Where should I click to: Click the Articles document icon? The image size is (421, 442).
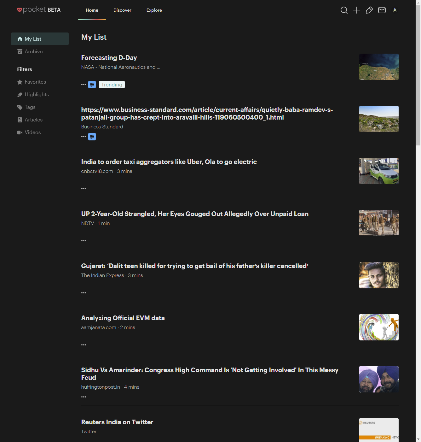pos(20,120)
